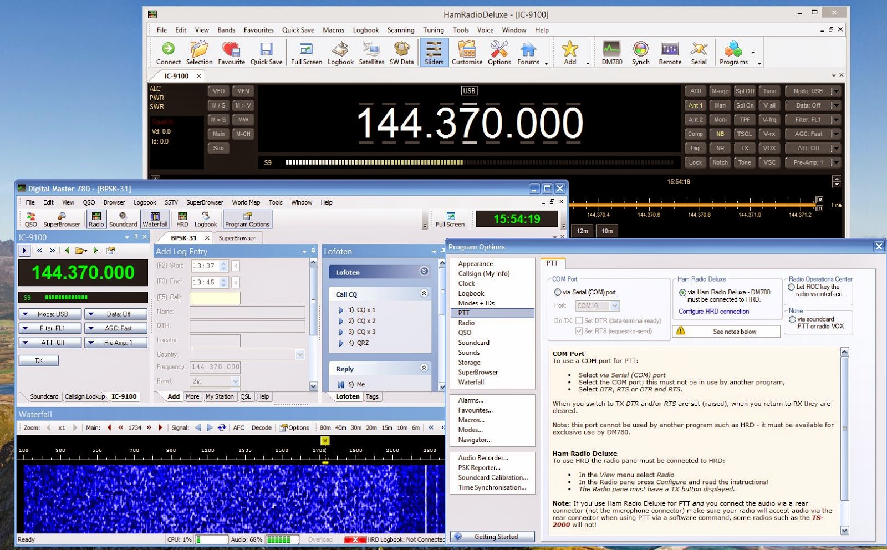Collapse the Reply macro group
Image resolution: width=887 pixels, height=550 pixels.
click(x=424, y=368)
